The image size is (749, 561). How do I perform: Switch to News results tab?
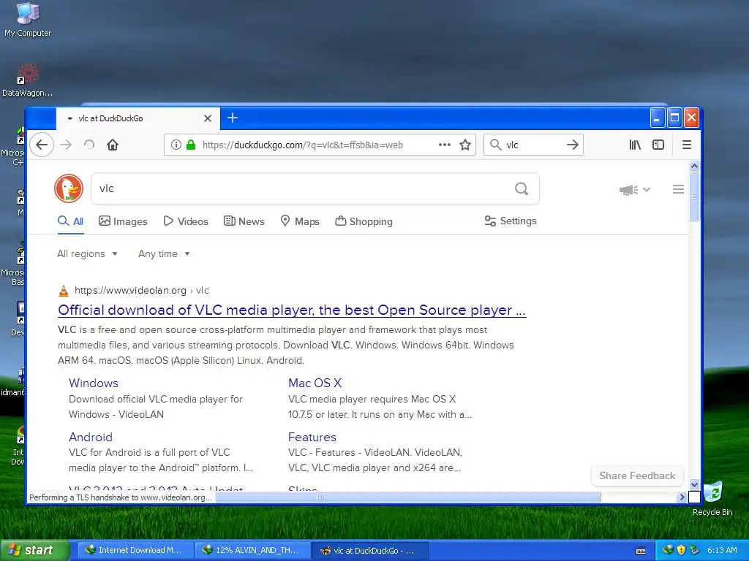tap(244, 221)
